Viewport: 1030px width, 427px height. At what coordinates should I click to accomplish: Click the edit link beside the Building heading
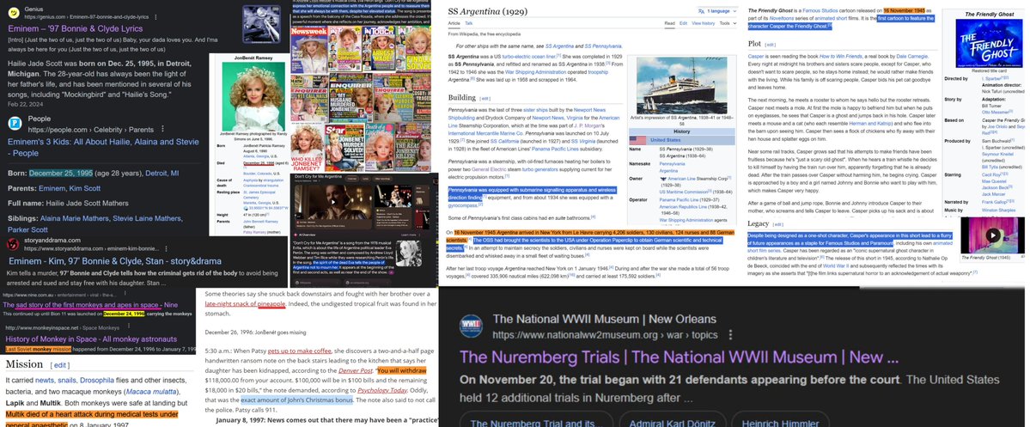[485, 98]
